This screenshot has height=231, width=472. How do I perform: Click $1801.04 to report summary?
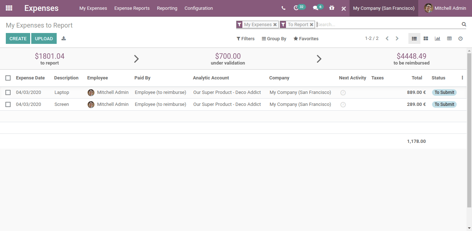point(50,59)
